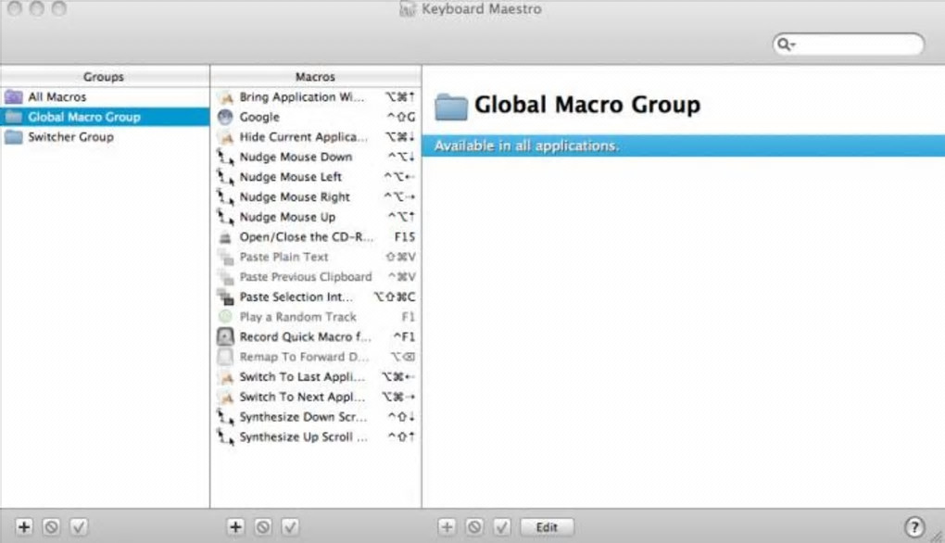The image size is (945, 543).
Task: Select Nudge Mouse Left macro text
Action: click(291, 177)
